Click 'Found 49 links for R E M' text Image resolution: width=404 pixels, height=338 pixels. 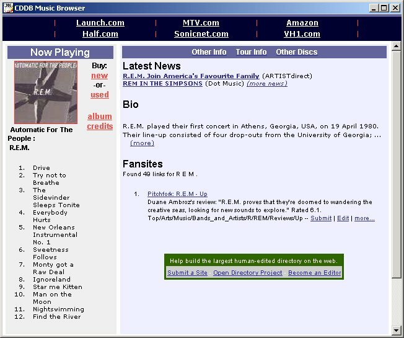(x=160, y=174)
